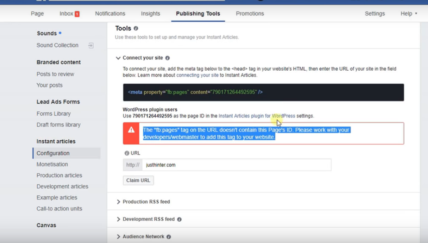Click the URL field containing justhinter.com
428x243 pixels.
click(x=237, y=165)
